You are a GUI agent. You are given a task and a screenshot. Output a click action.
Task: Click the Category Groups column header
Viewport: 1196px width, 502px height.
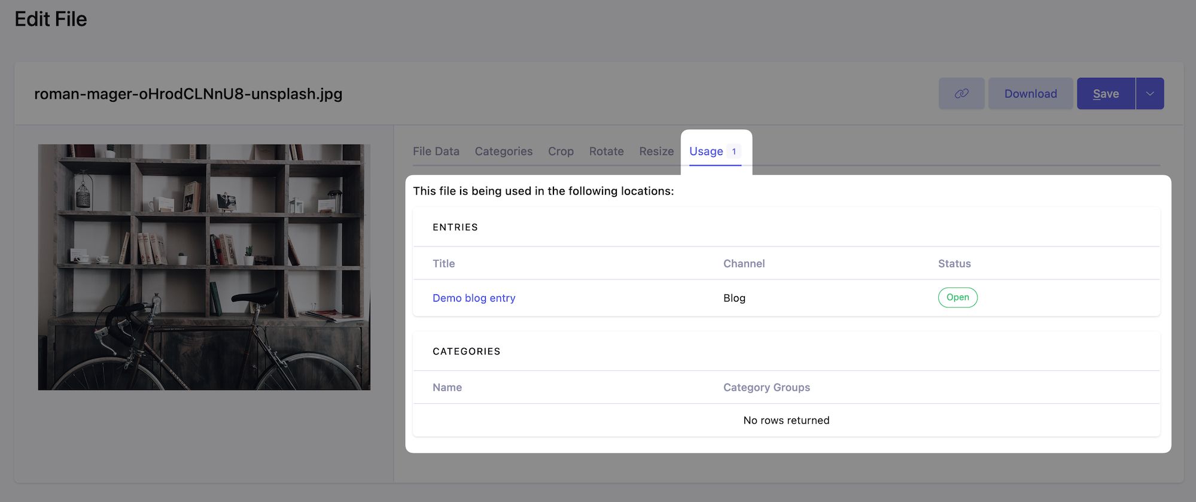766,387
